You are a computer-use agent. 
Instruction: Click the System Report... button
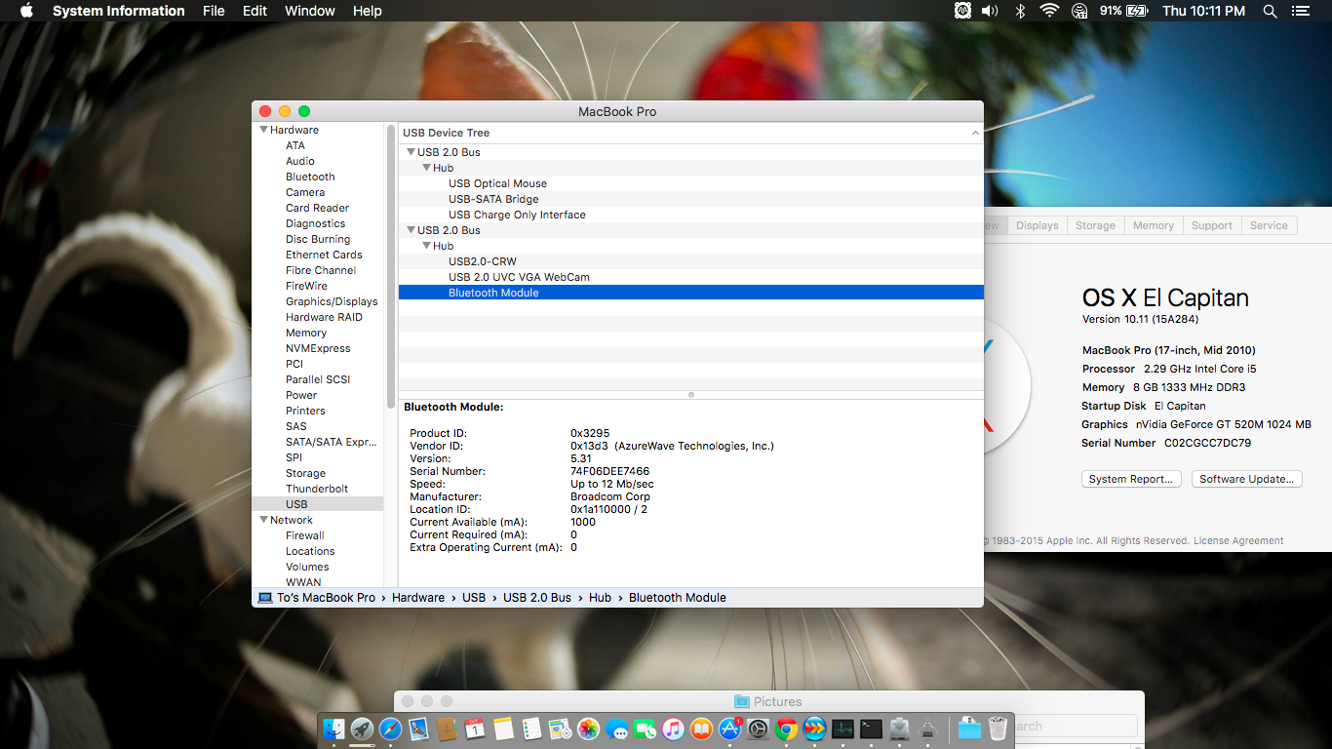pyautogui.click(x=1131, y=479)
